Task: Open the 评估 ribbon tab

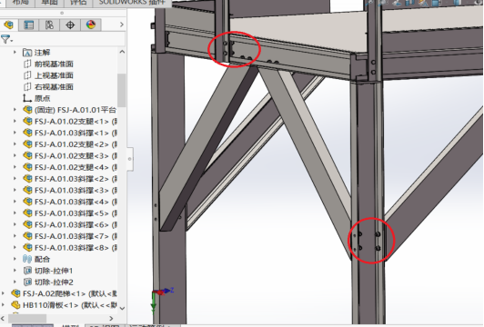Action: [78, 3]
